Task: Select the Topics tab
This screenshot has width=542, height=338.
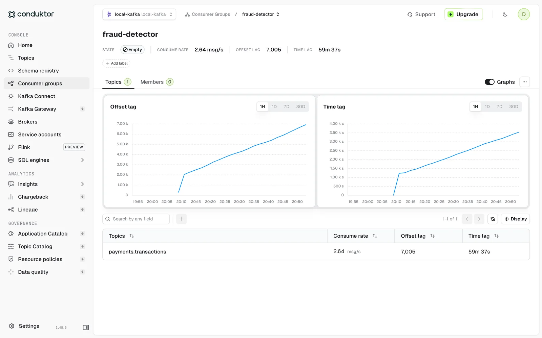Action: 118,82
